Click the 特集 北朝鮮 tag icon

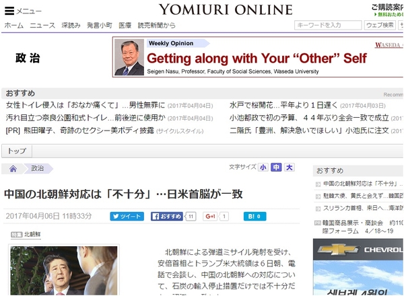click(x=16, y=235)
